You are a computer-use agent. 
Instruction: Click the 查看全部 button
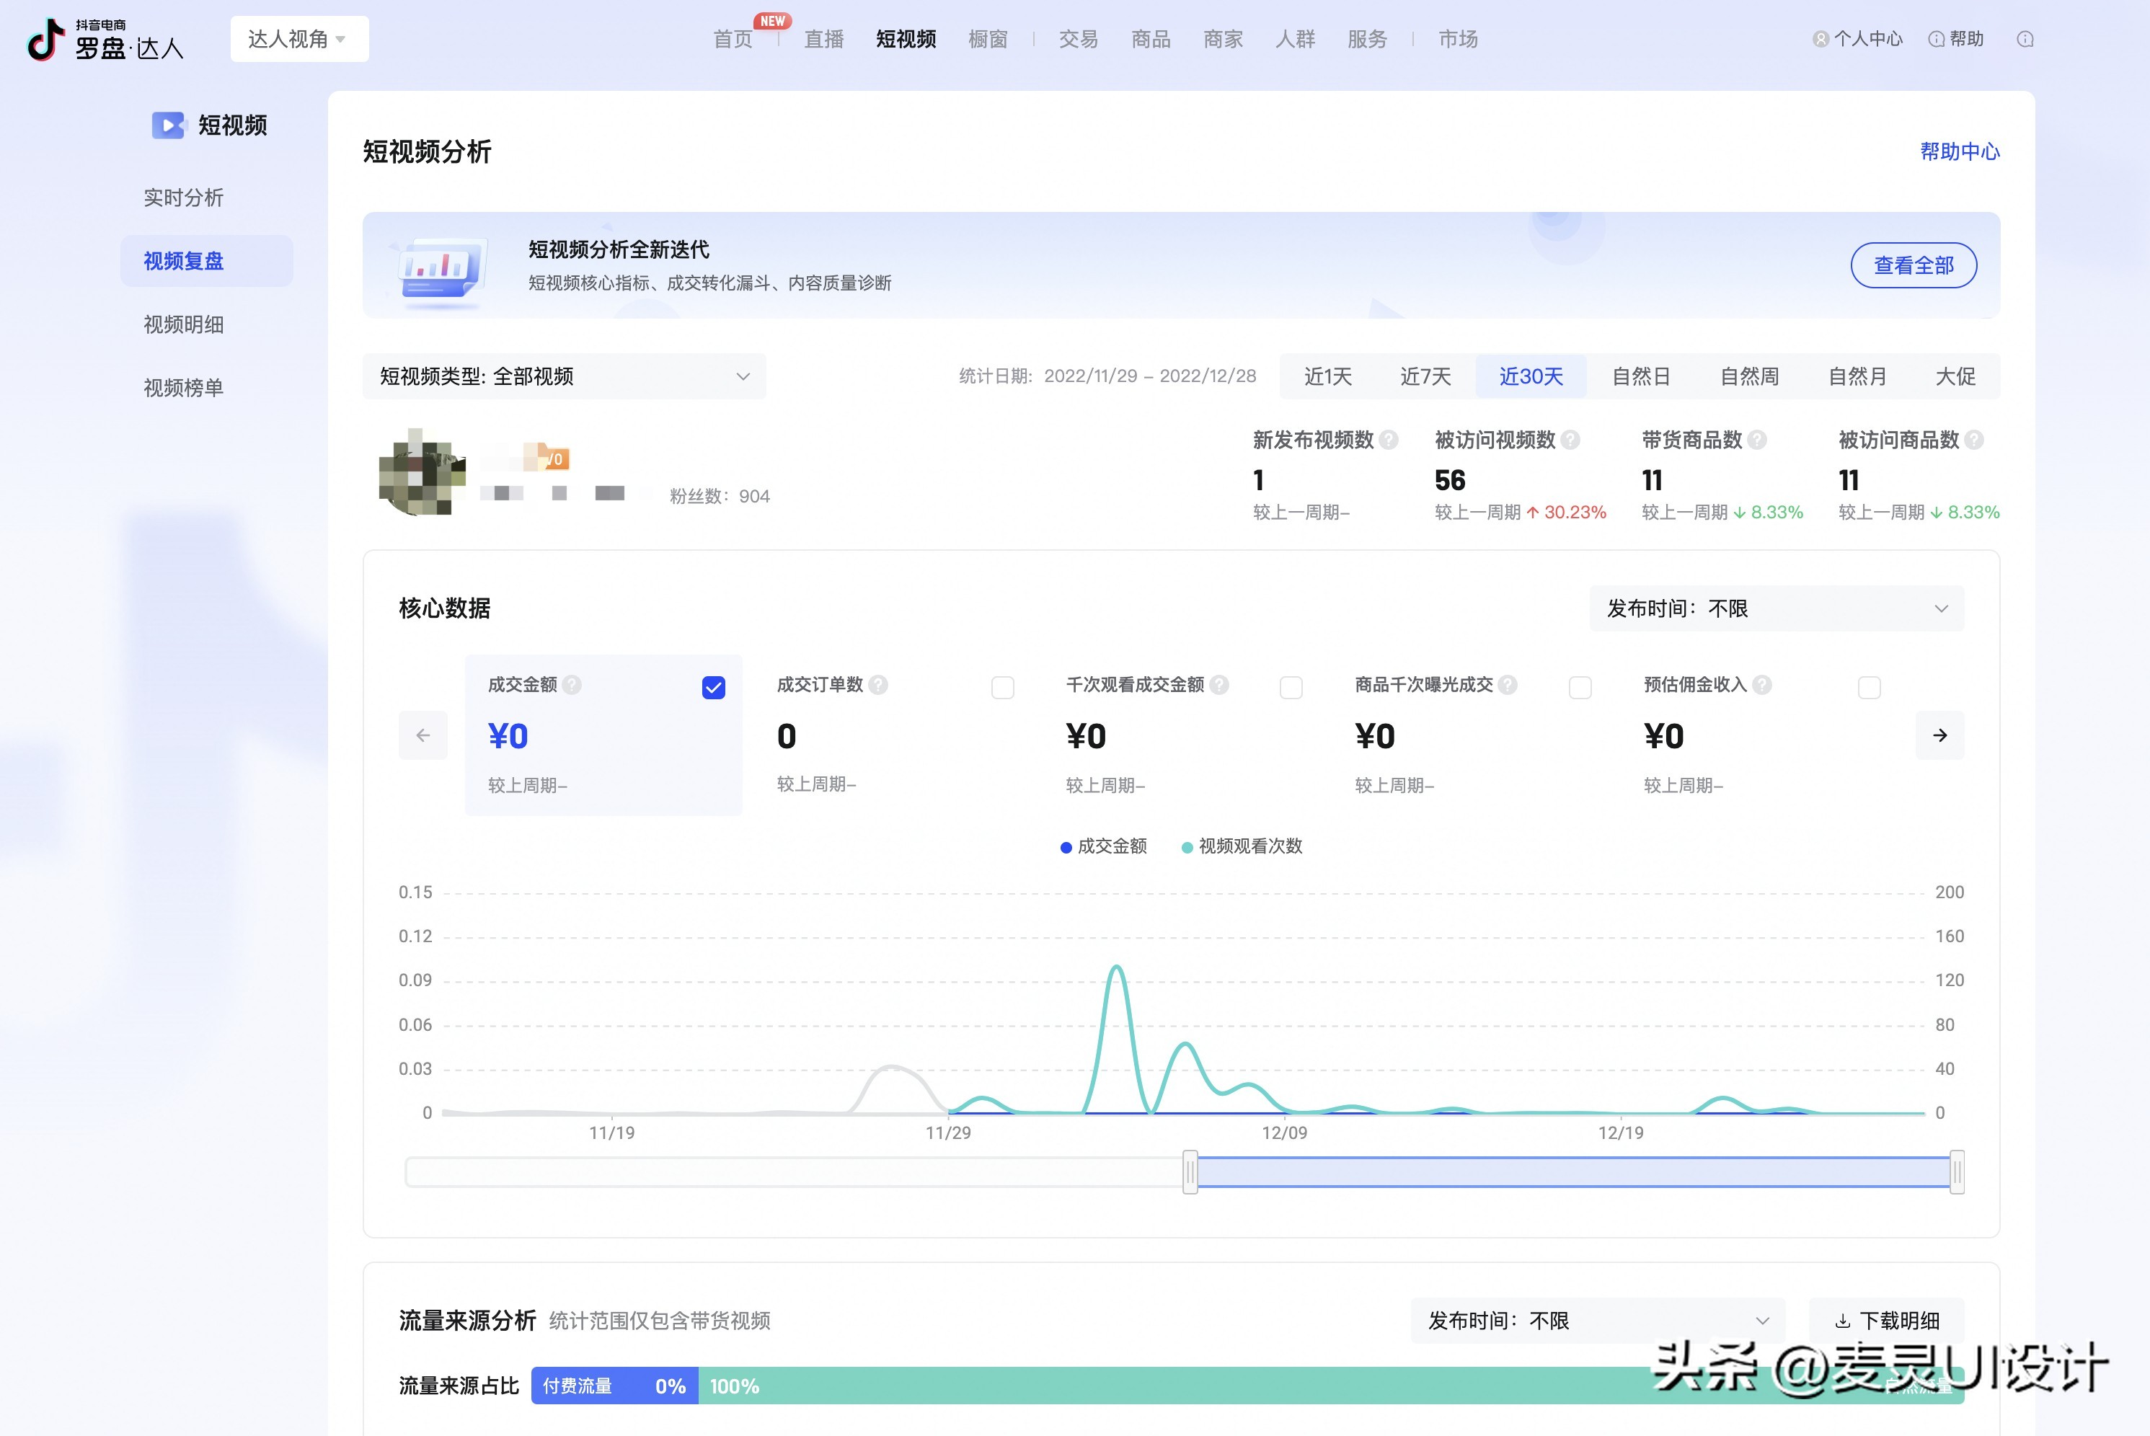pyautogui.click(x=1913, y=265)
